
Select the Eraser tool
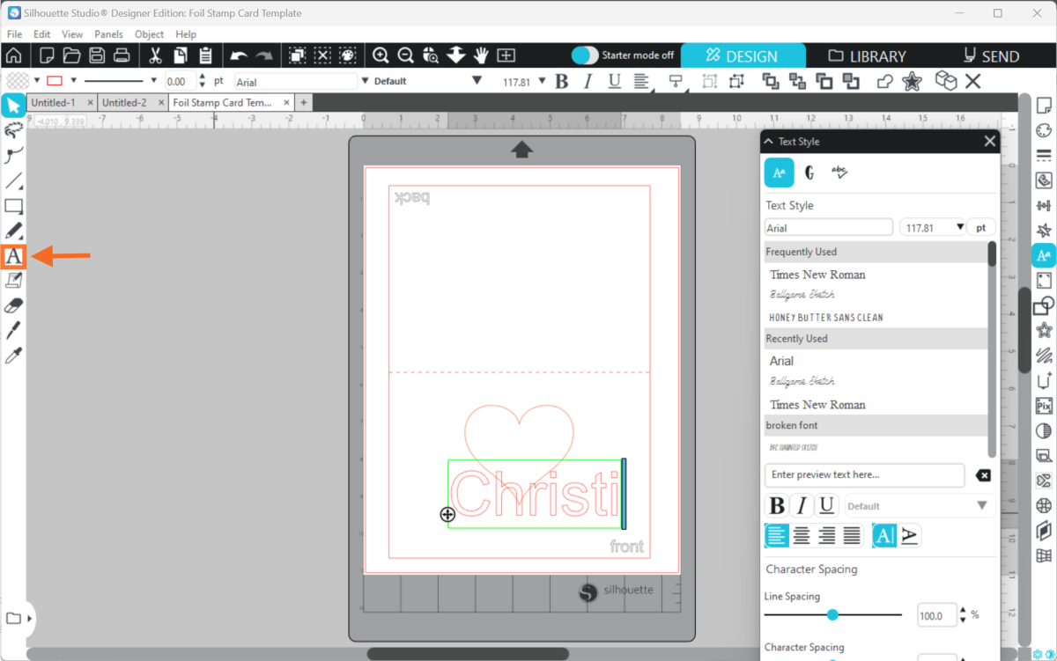[x=13, y=305]
